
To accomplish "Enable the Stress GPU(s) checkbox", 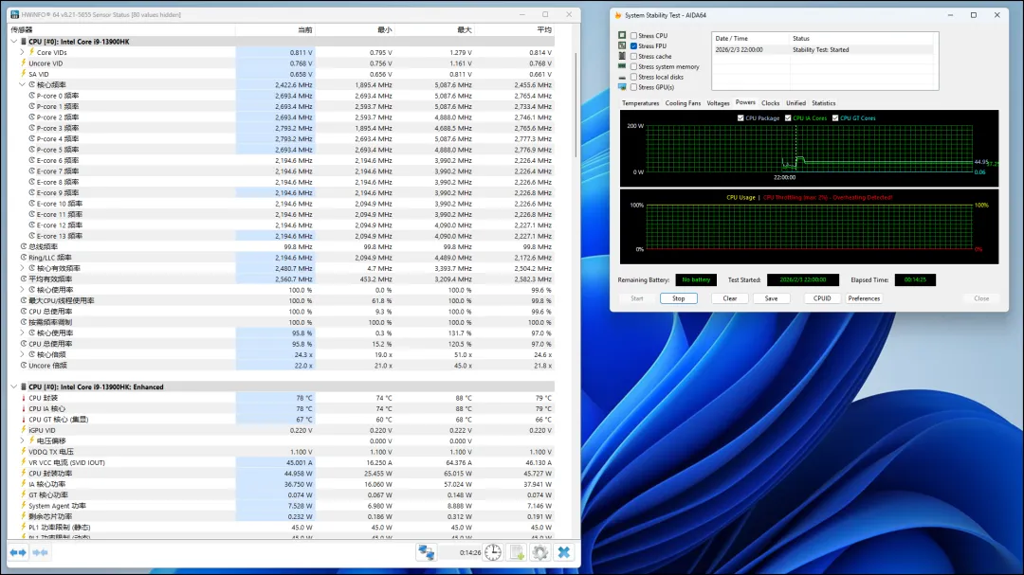I will (x=633, y=87).
